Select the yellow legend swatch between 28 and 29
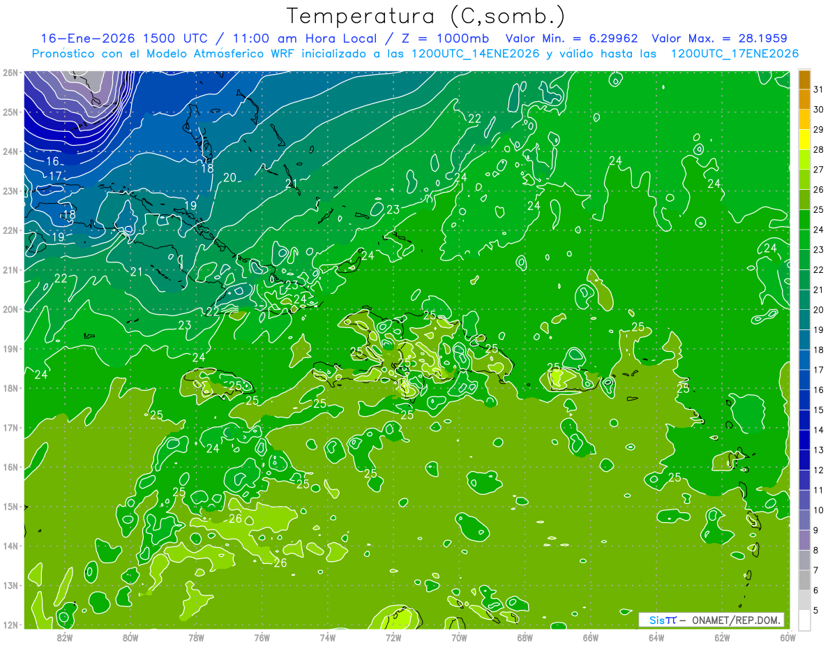This screenshot has height=647, width=837. 804,140
